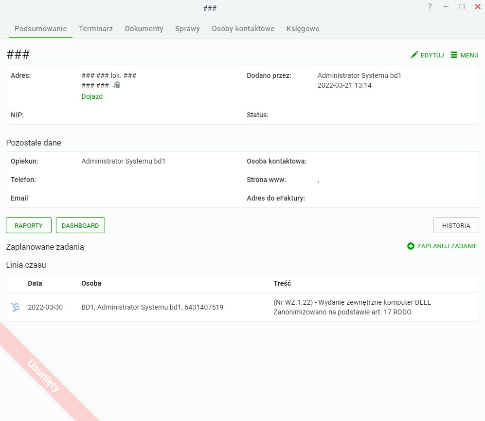This screenshot has height=421, width=485.
Task: Open the MENU hamburger button
Action: 464,55
